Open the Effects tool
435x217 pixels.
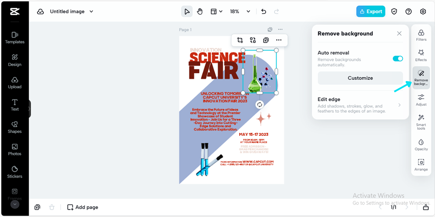(x=421, y=56)
